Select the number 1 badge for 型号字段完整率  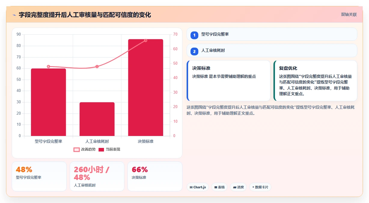(194, 35)
